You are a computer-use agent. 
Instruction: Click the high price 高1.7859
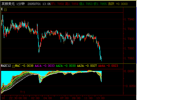(72, 4)
